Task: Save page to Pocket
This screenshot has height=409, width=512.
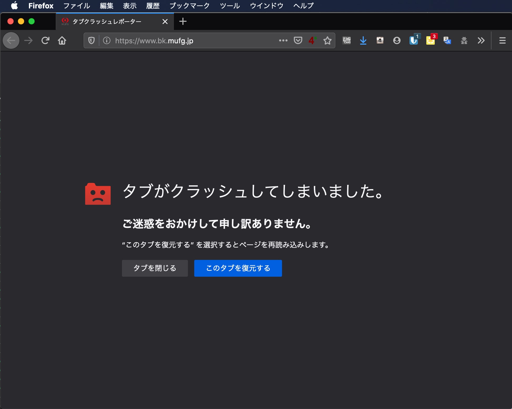Action: click(298, 41)
